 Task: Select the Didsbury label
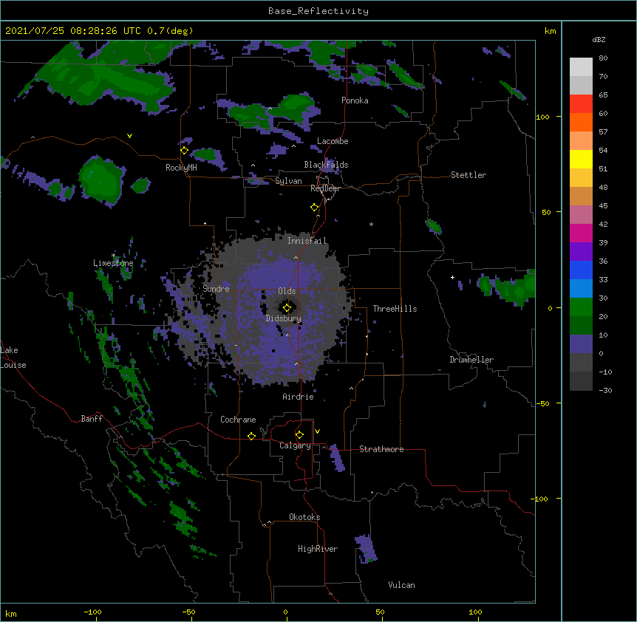283,318
